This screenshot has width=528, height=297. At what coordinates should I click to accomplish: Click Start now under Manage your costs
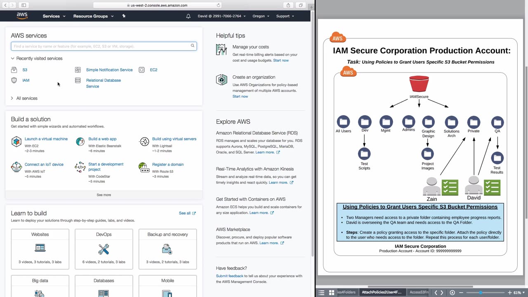click(x=281, y=60)
